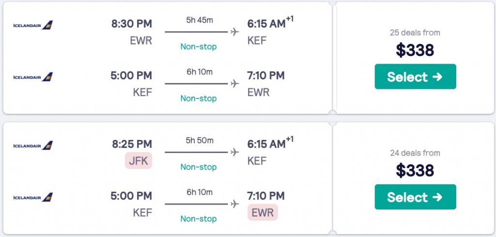Click the '24 deals from' text
The width and height of the screenshot is (496, 237).
tap(415, 153)
